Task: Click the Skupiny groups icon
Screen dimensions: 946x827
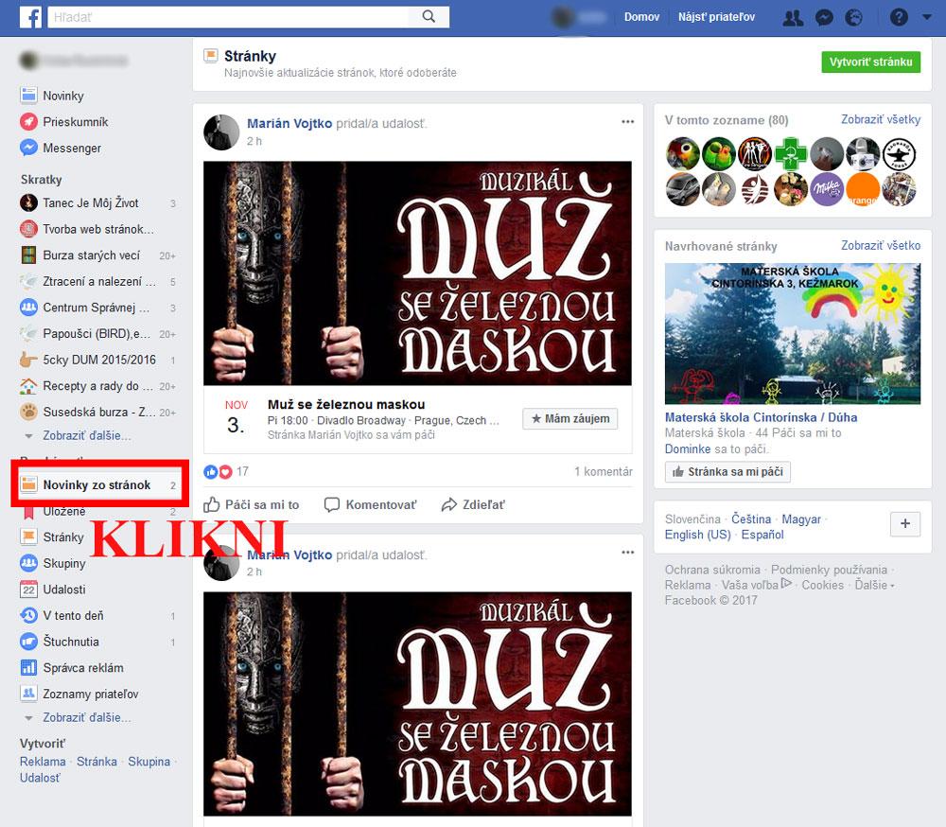Action: coord(28,563)
